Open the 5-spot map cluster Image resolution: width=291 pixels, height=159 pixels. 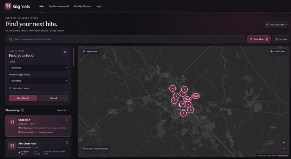click(x=176, y=96)
